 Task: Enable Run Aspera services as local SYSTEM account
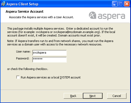[18, 77]
